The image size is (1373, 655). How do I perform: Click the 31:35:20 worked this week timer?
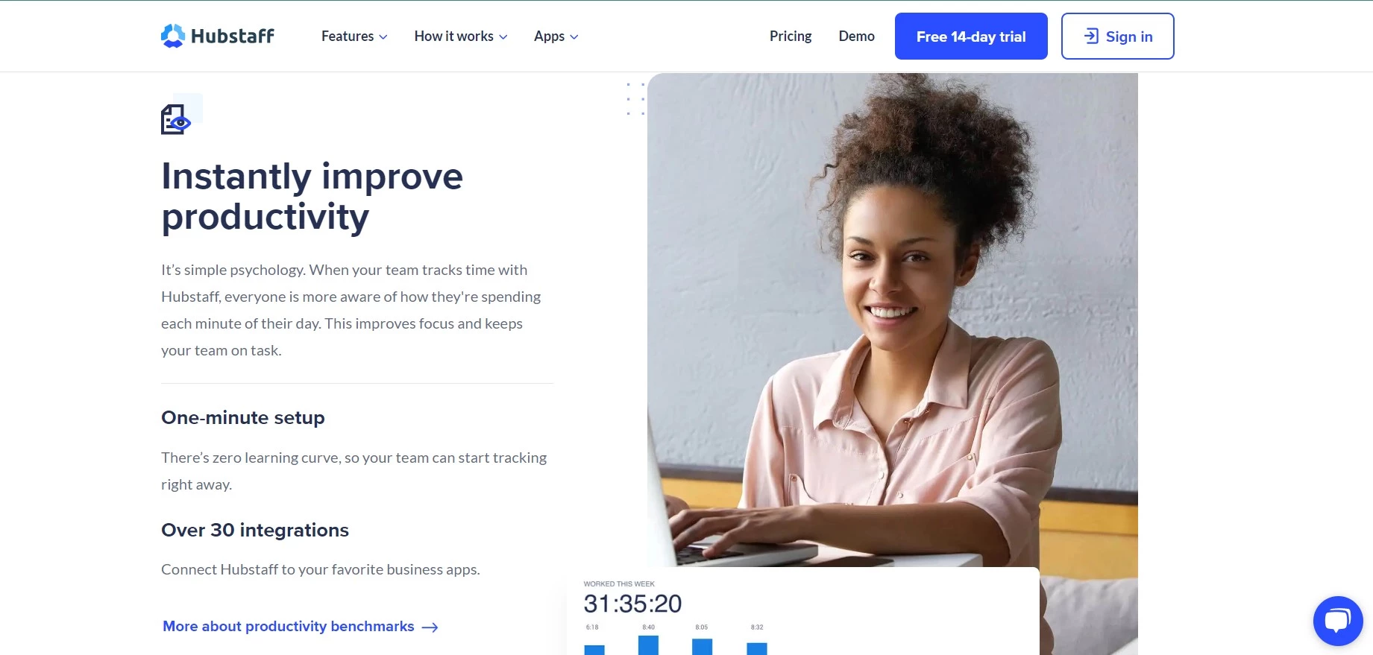click(632, 604)
